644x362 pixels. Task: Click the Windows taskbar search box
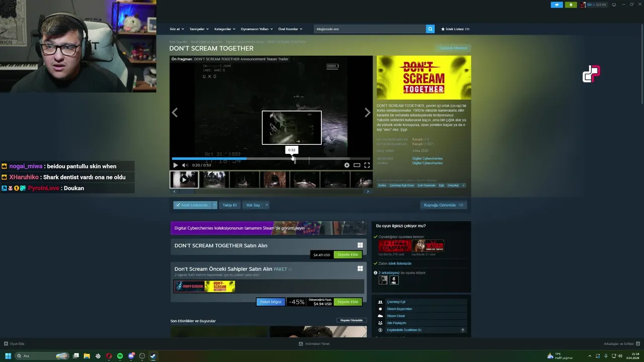coord(43,356)
